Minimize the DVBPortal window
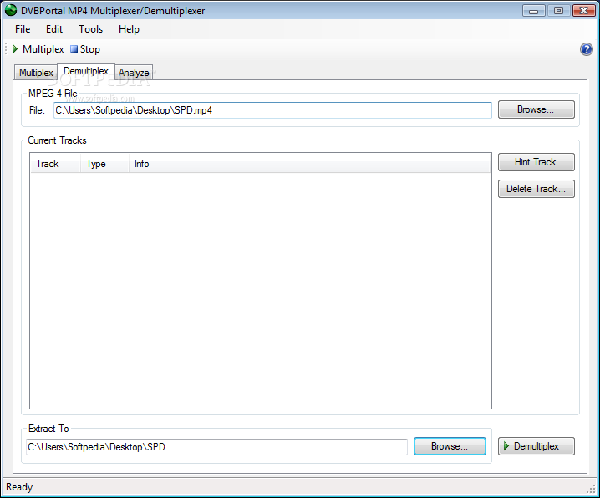 (533, 11)
